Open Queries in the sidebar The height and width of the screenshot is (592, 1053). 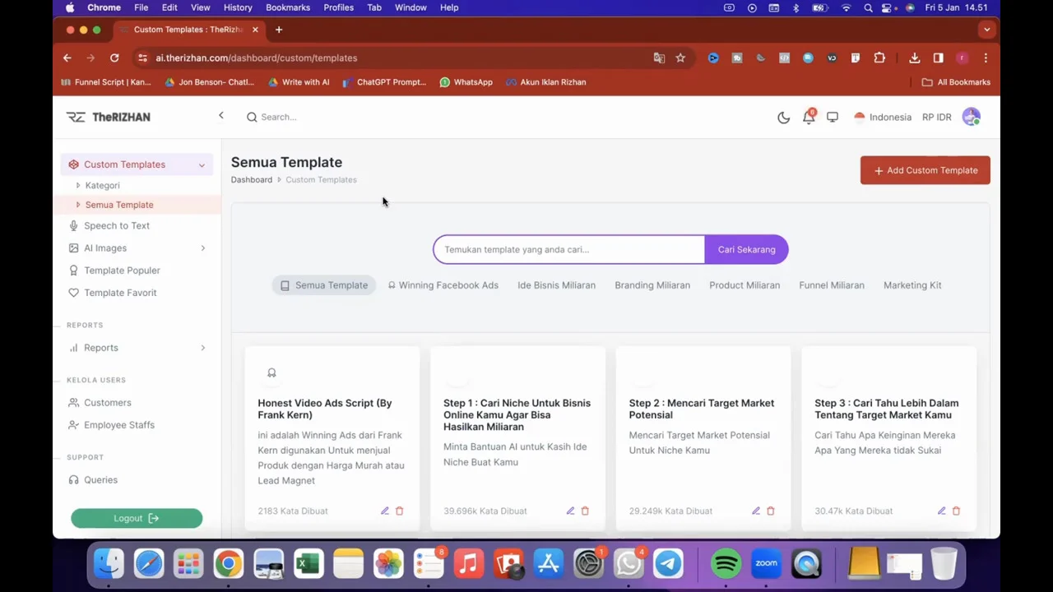pyautogui.click(x=100, y=480)
